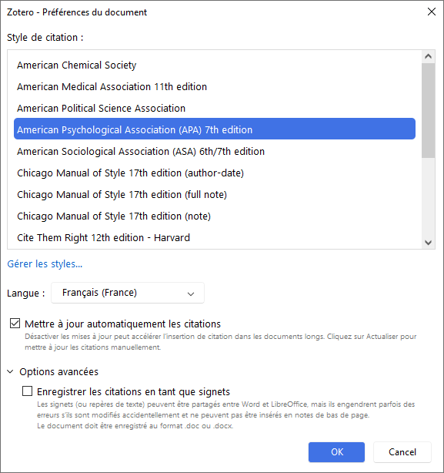Select American Chemical Society style

point(215,65)
